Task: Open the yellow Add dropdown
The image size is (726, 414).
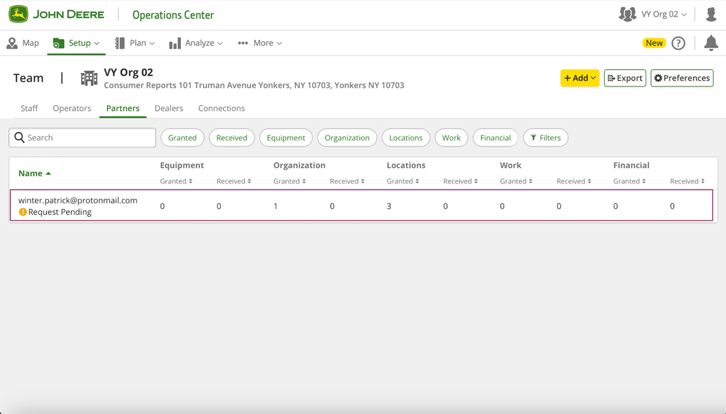Action: click(x=579, y=78)
